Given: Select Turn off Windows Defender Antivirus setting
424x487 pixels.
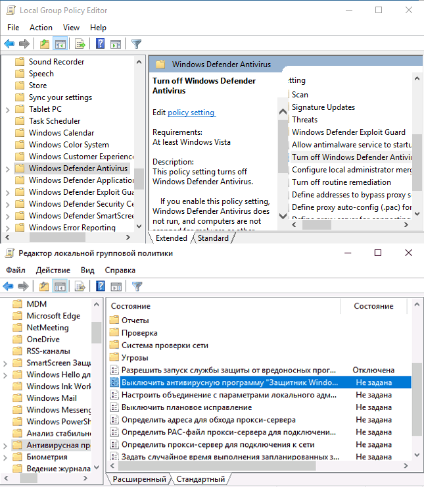Looking at the screenshot, I should click(351, 157).
